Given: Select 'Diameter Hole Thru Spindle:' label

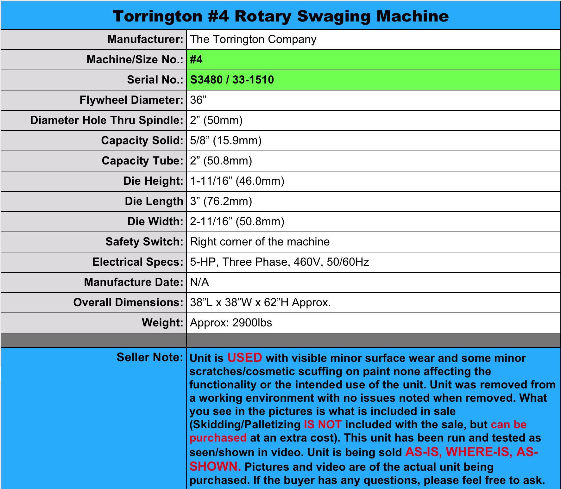Looking at the screenshot, I should tap(107, 120).
